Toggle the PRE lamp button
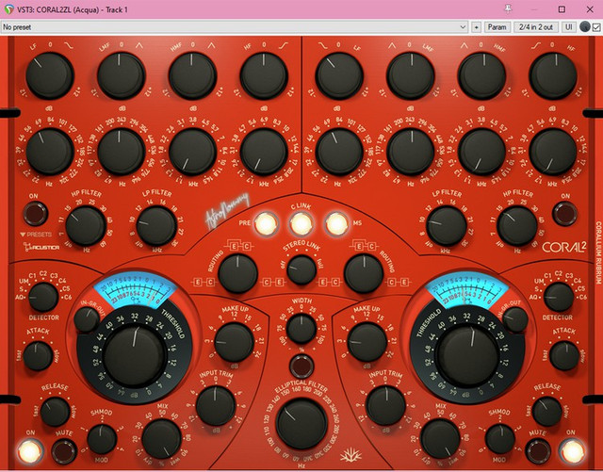The width and height of the screenshot is (603, 472). [x=266, y=224]
